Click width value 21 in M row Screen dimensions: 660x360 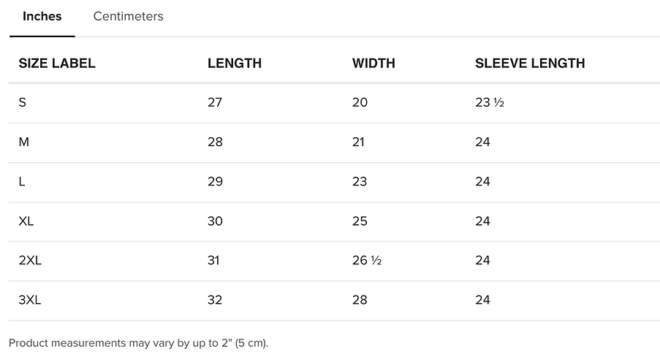(358, 142)
